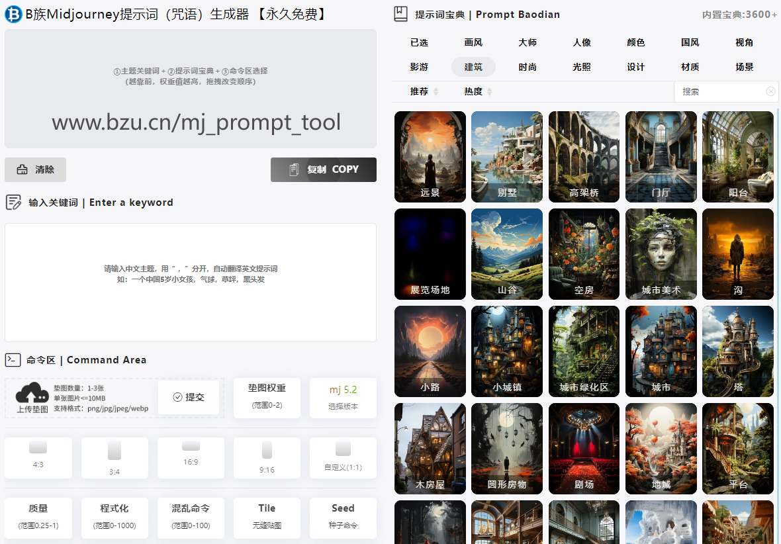Select the 小路 thumbnail
The image size is (781, 544).
[430, 351]
